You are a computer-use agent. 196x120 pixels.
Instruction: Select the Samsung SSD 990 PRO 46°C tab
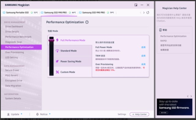[x=59, y=13]
